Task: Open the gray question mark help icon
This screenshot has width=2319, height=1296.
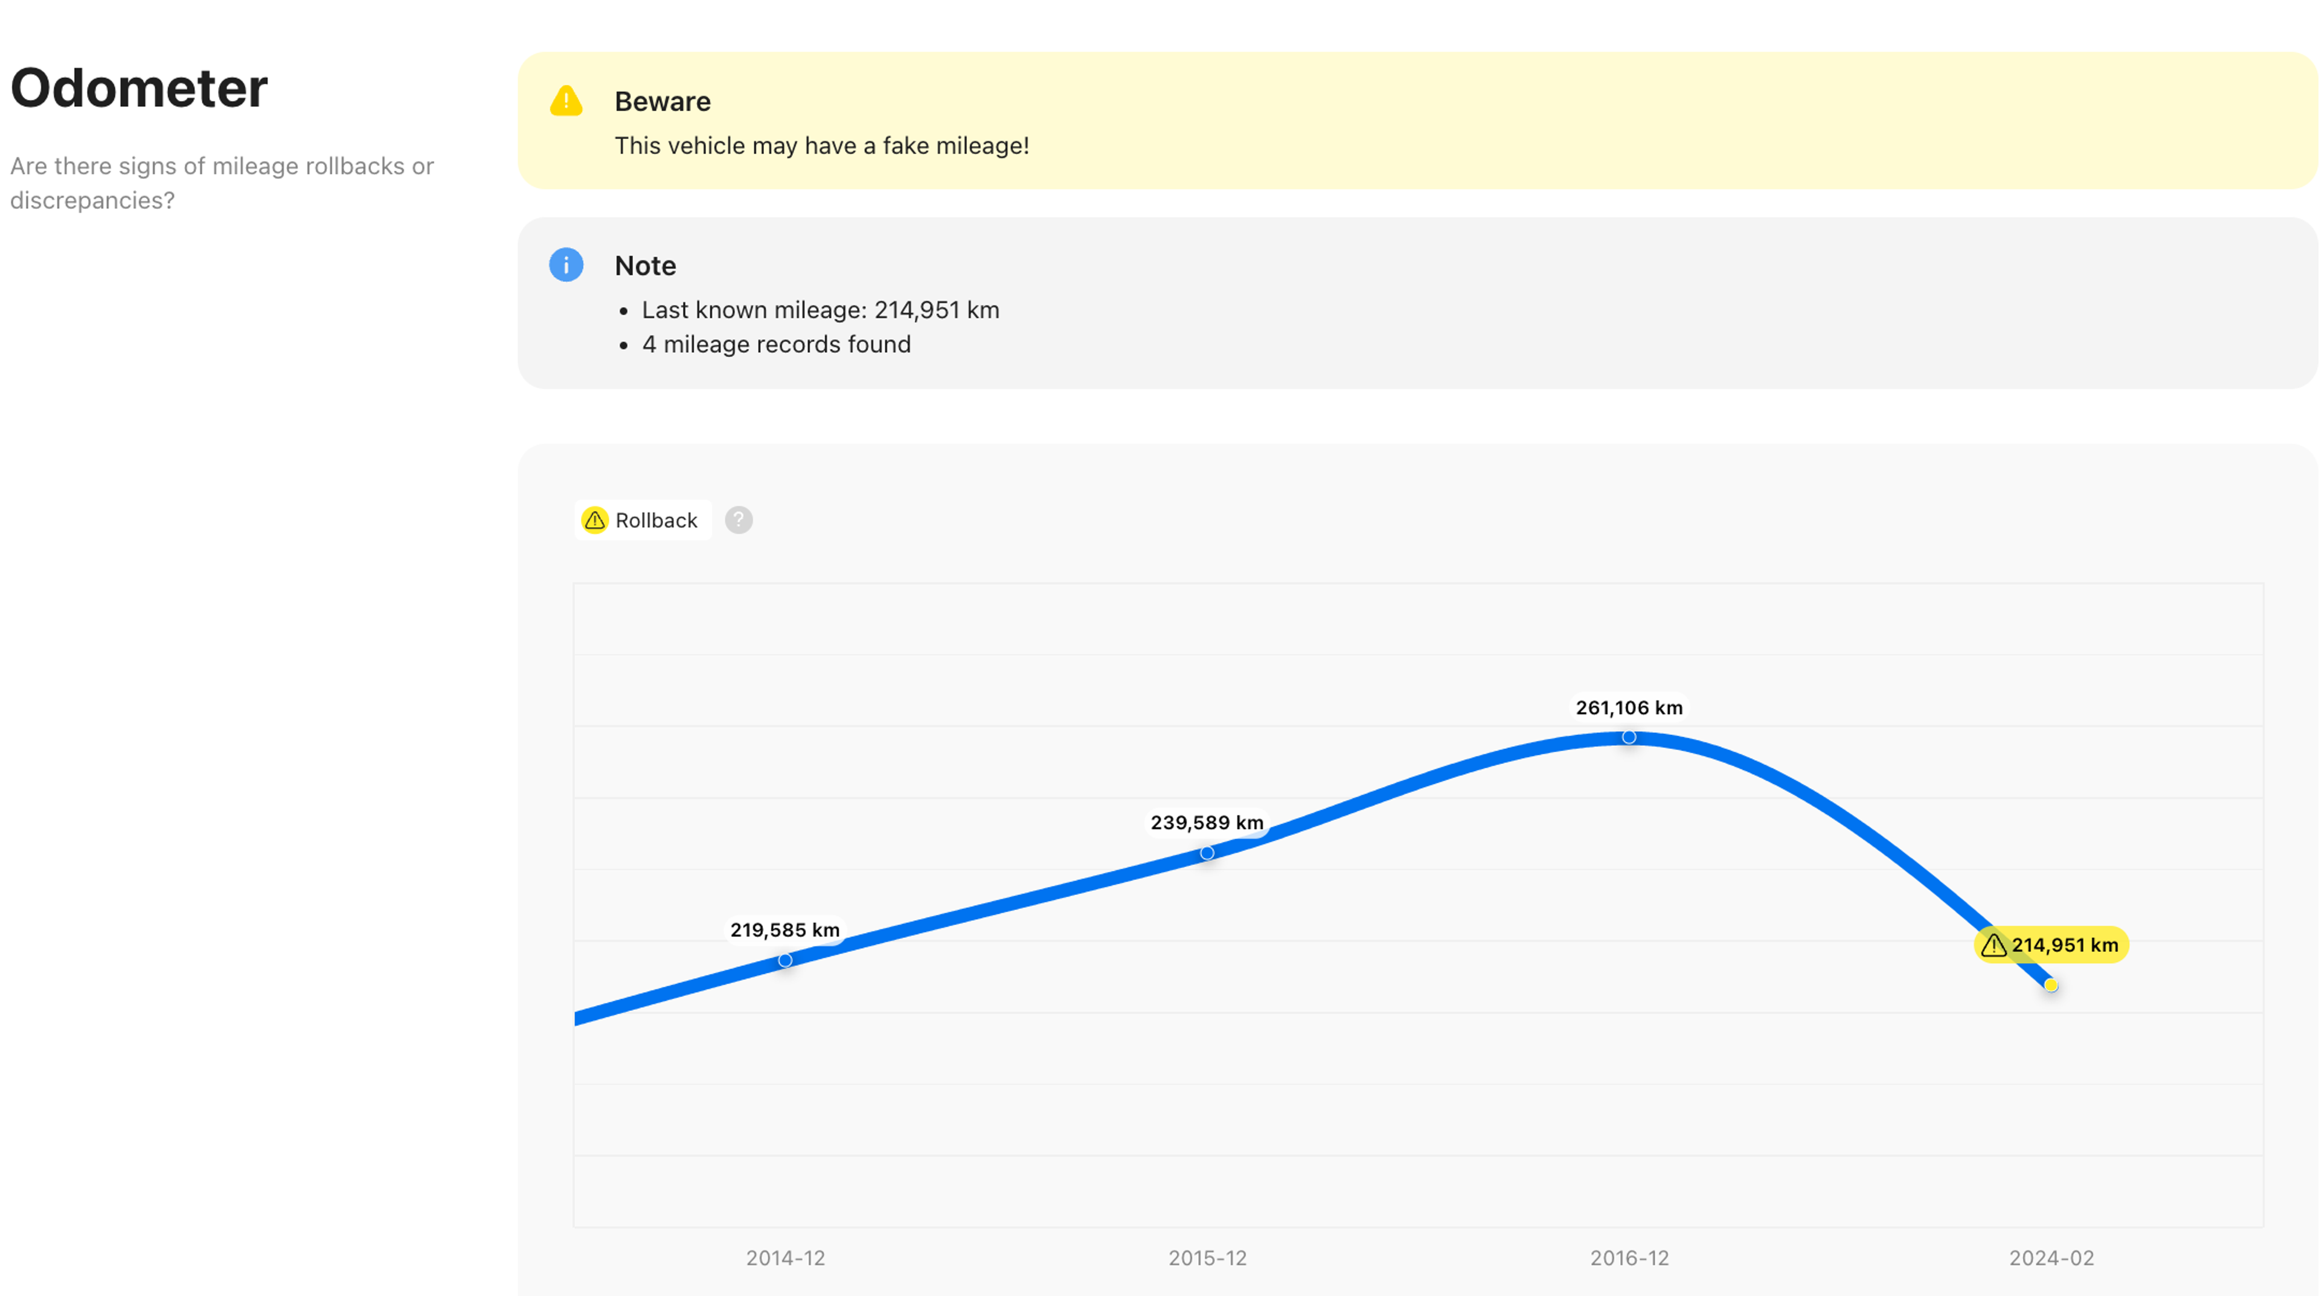Action: tap(738, 520)
